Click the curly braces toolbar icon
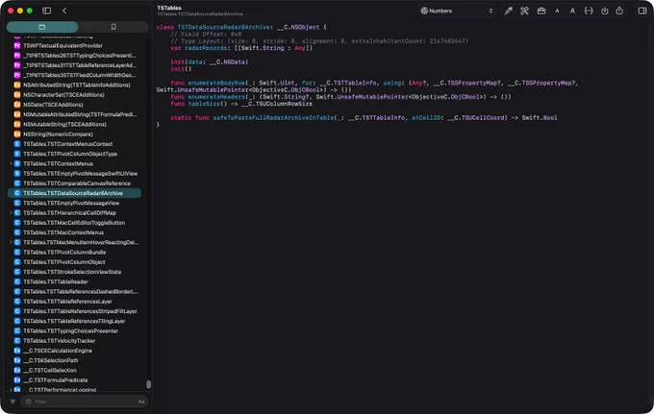The image size is (654, 414). pyautogui.click(x=589, y=11)
